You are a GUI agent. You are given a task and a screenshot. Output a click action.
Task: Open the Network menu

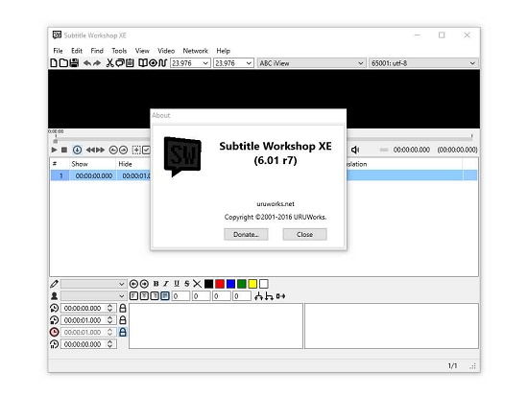point(195,51)
